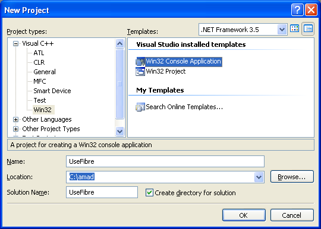Click the Solution Name input field
The image size is (321, 229).
pos(102,192)
